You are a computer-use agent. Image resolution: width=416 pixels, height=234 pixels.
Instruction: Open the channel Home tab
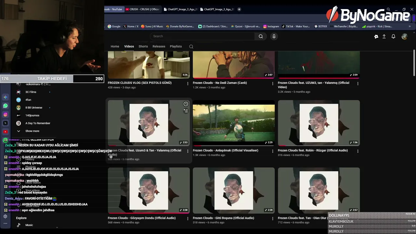point(115,46)
